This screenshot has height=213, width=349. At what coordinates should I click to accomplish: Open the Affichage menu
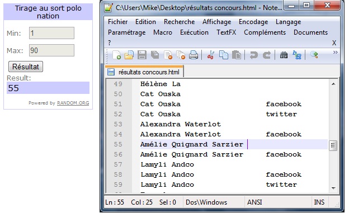pos(216,22)
